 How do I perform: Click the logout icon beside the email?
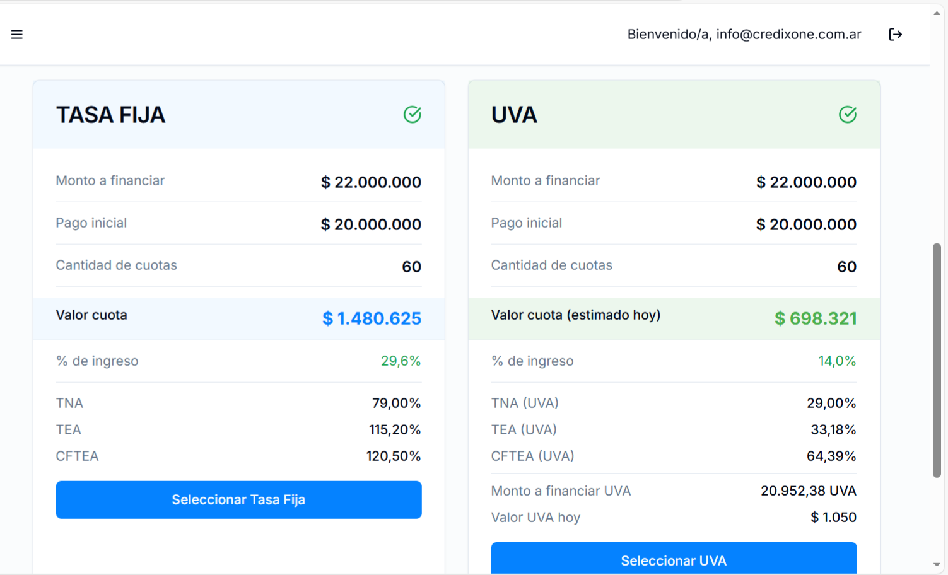click(x=895, y=35)
